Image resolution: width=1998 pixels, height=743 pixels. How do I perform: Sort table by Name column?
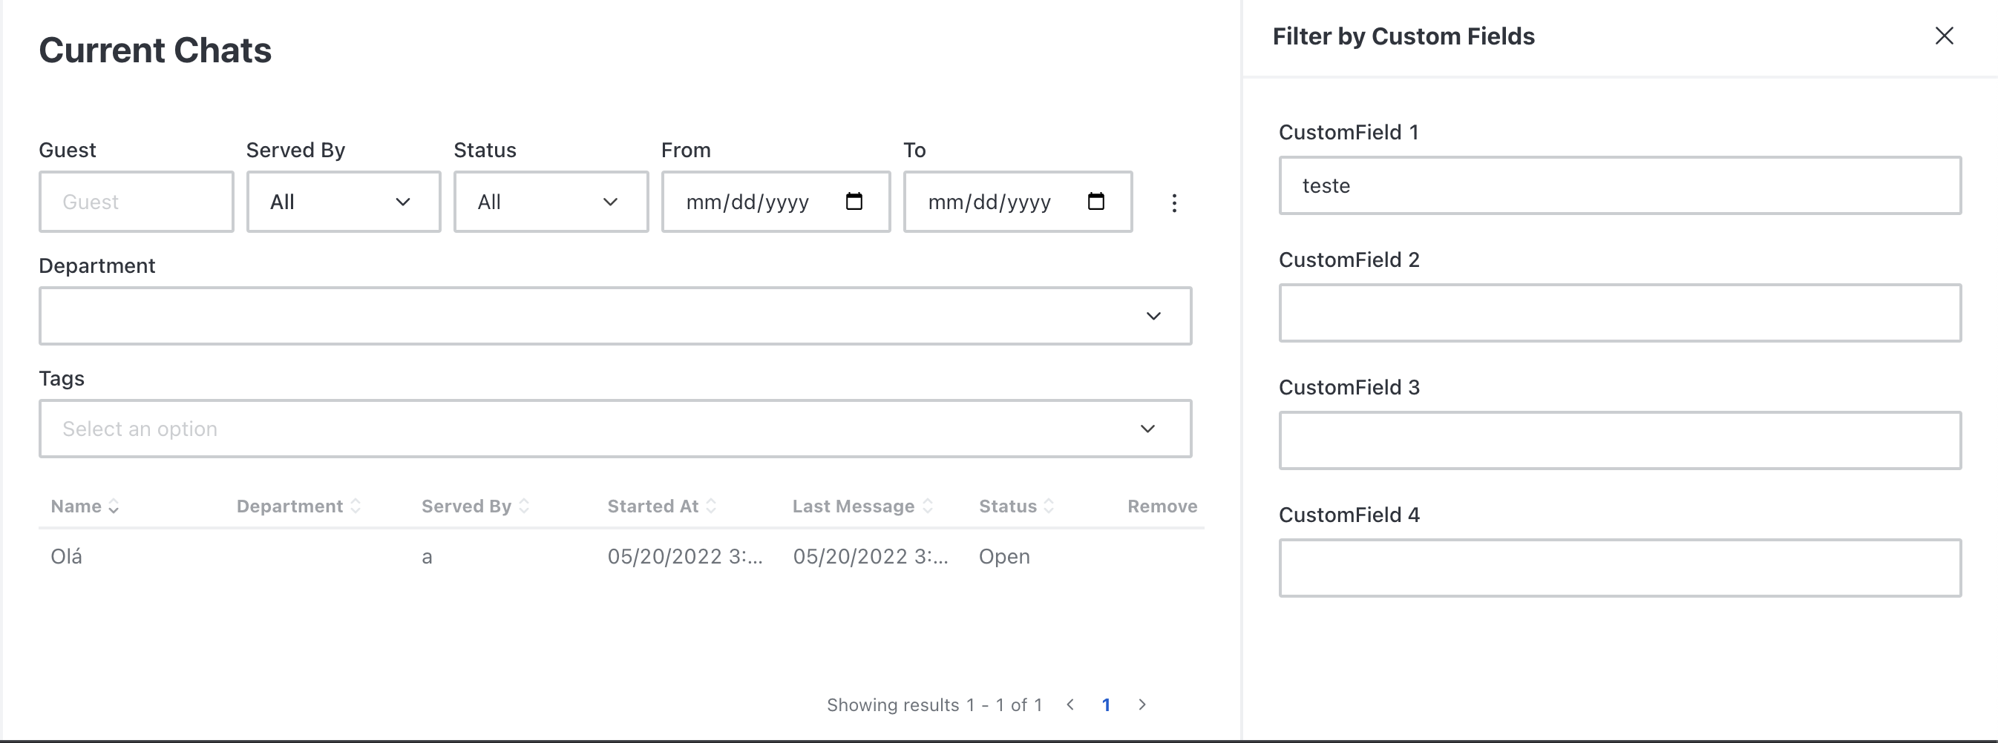85,506
